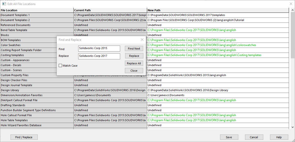Image resolution: width=295 pixels, height=142 pixels.
Task: Select the Design Journal Template row
Action: (x=37, y=85)
